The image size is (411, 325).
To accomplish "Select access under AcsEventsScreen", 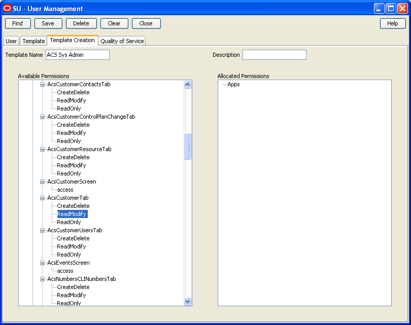I will tap(64, 271).
